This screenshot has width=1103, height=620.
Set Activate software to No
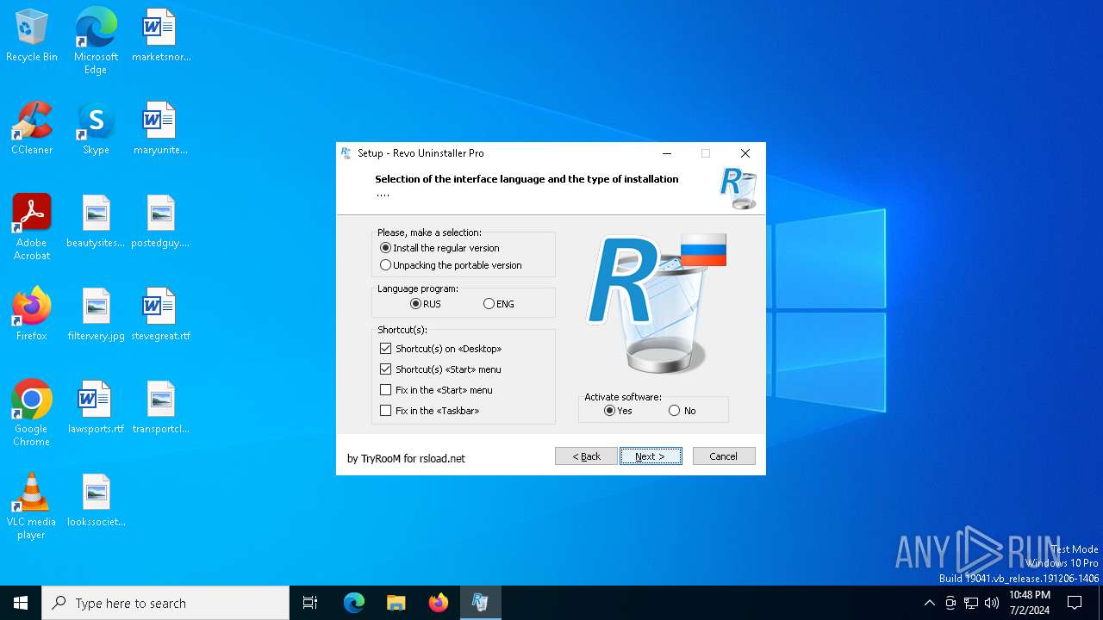pyautogui.click(x=682, y=411)
